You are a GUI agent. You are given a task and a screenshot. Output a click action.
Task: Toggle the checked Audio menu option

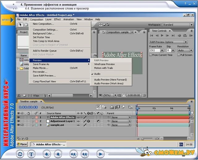(x=111, y=74)
